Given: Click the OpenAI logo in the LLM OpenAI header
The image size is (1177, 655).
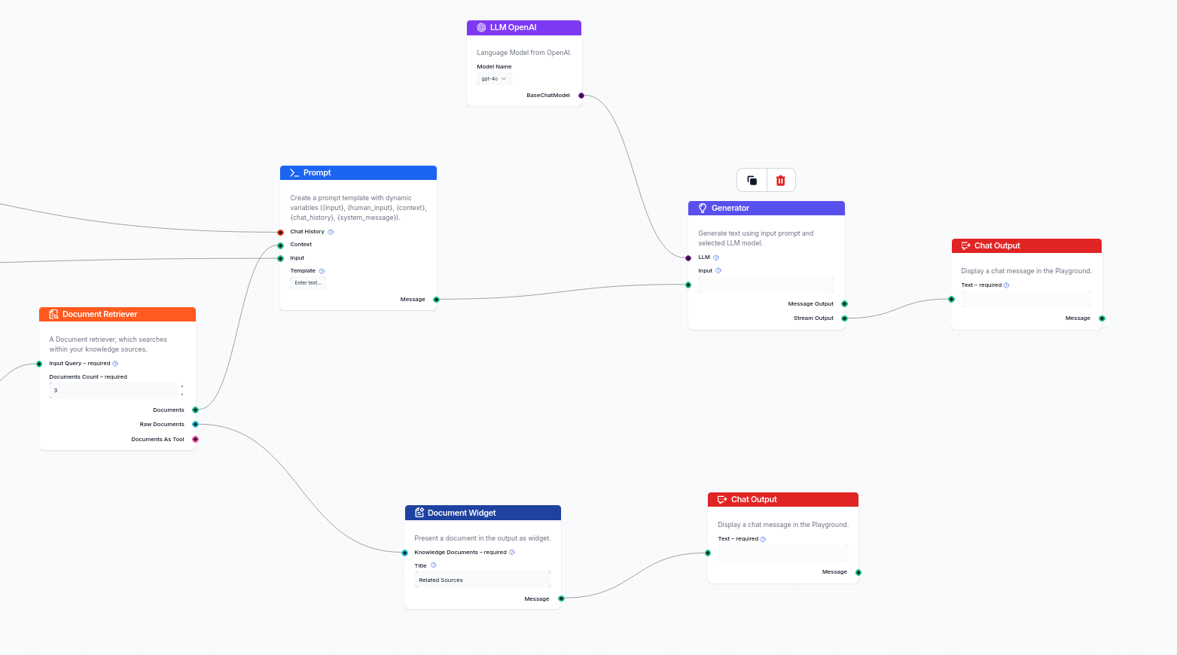Looking at the screenshot, I should coord(481,27).
